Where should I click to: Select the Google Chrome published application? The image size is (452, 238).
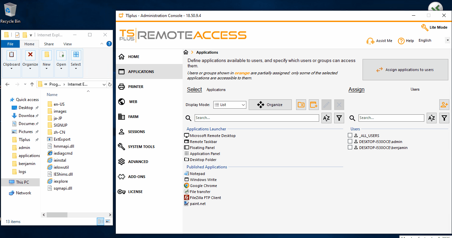[203, 185]
